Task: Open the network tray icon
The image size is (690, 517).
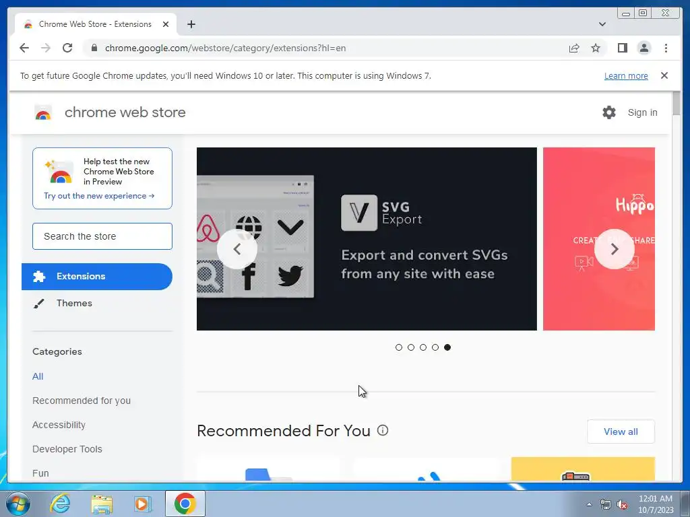Action: (606, 505)
